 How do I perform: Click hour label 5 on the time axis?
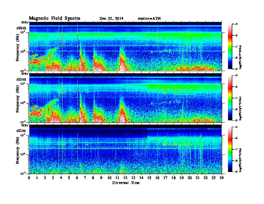pos(69,178)
